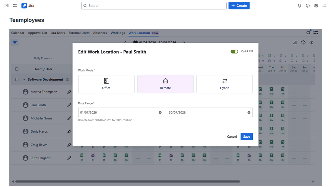Go to the Absences tab

[100, 33]
